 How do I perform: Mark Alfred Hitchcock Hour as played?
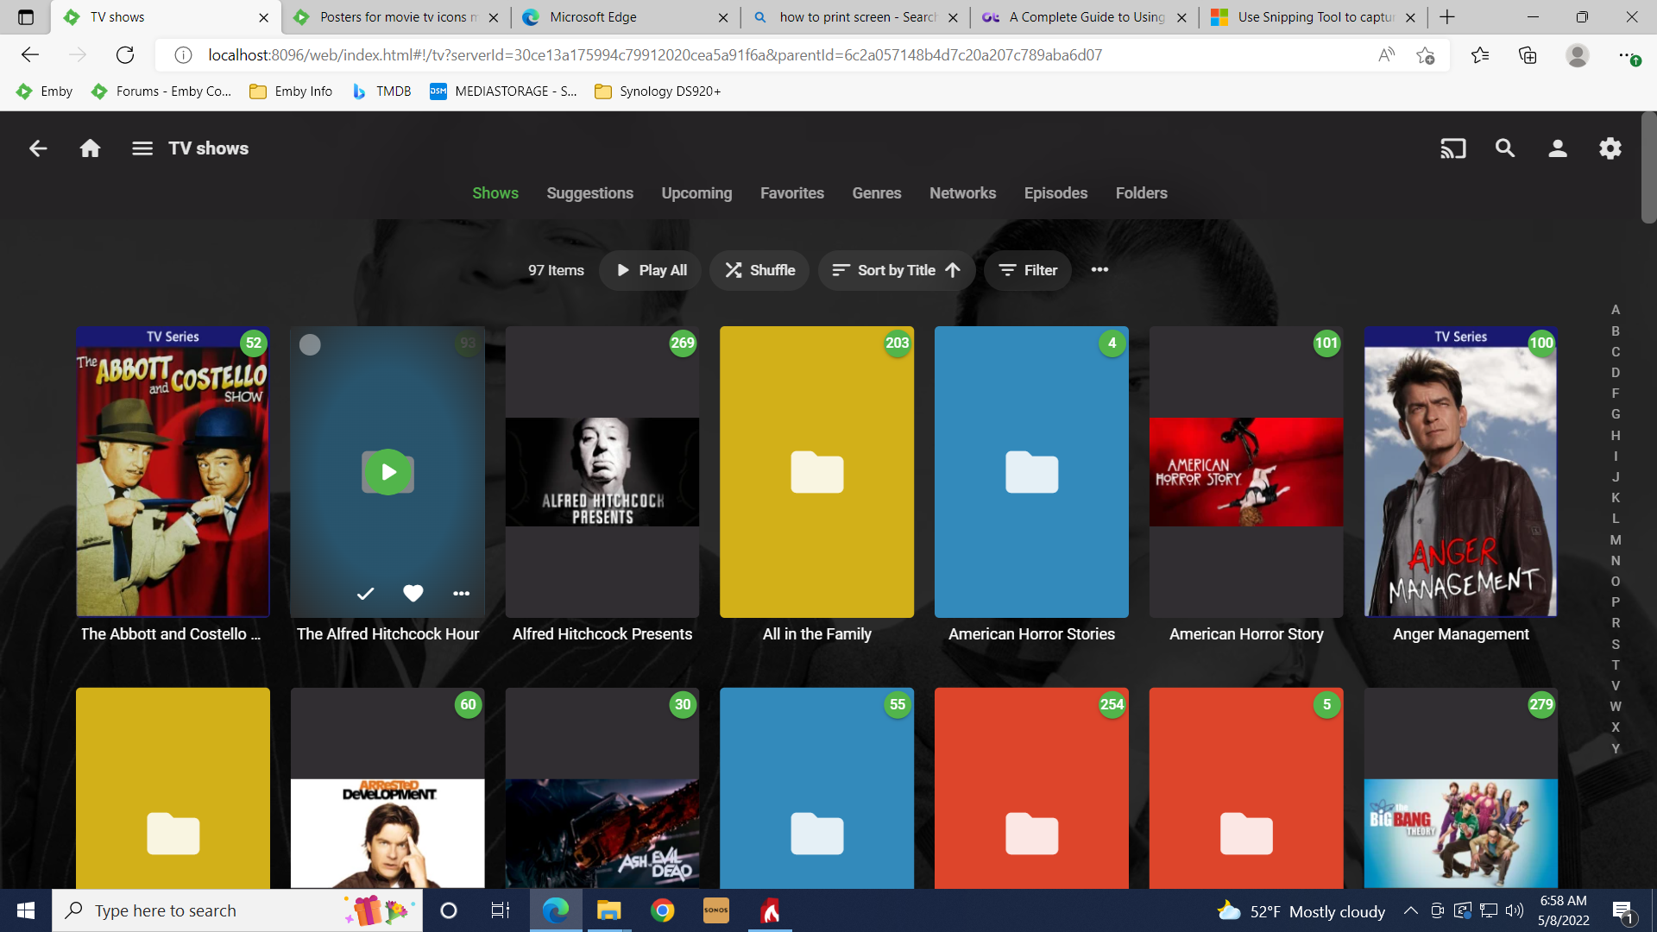pos(365,594)
